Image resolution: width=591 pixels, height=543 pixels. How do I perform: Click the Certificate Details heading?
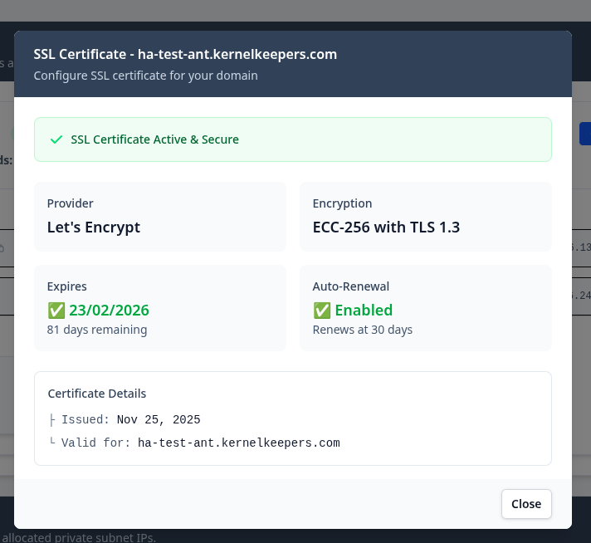click(96, 394)
